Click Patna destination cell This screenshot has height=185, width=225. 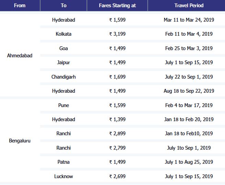click(64, 162)
